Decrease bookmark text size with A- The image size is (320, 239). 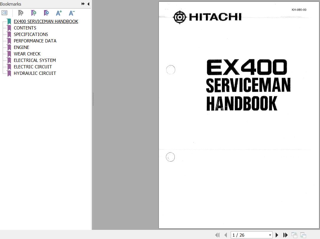pos(72,13)
